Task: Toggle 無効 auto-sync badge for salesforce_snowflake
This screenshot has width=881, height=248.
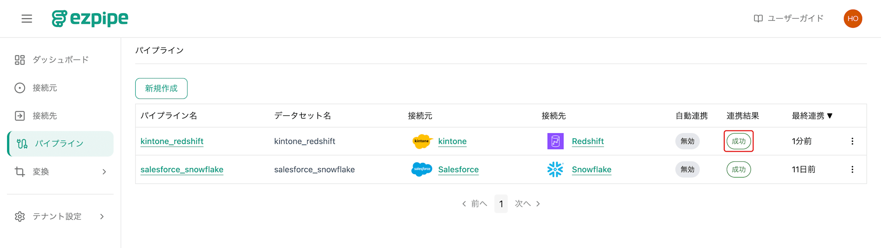Action: point(687,170)
